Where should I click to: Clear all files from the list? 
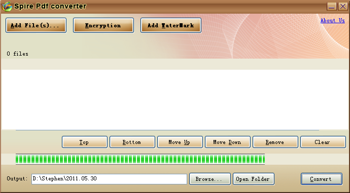(x=323, y=142)
